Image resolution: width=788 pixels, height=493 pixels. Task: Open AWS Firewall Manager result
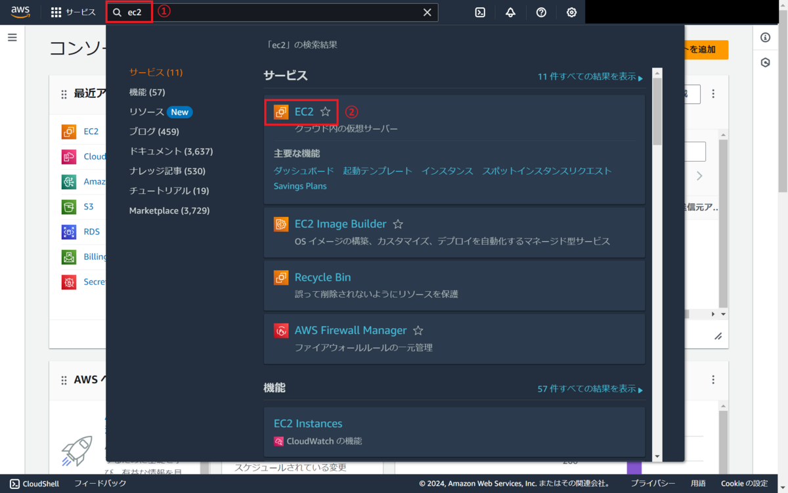[x=351, y=331]
